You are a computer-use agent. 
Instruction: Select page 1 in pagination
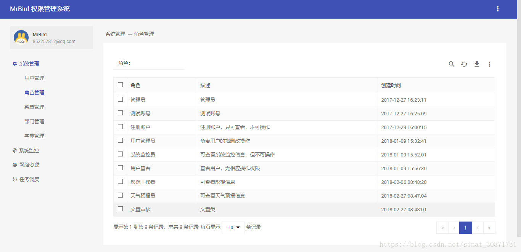[466, 228]
